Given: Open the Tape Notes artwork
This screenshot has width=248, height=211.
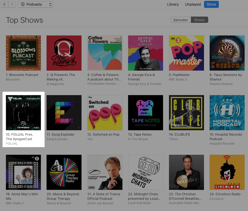Looking at the screenshot, I should pos(145,113).
